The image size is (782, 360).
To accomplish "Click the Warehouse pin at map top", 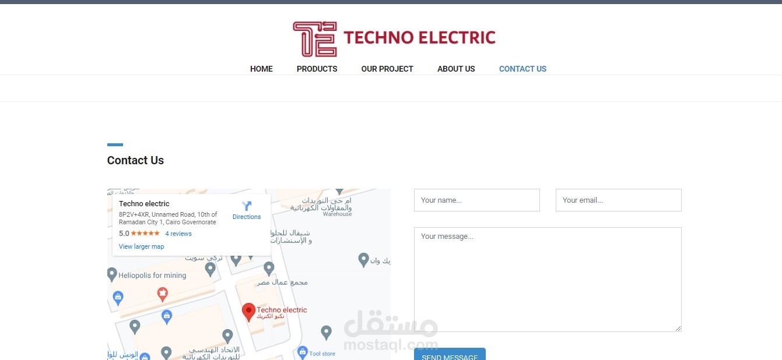I will (340, 192).
